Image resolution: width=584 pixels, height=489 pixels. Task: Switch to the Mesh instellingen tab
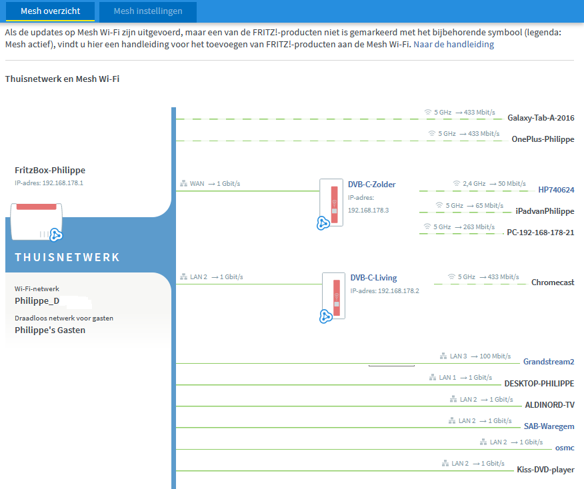pyautogui.click(x=147, y=11)
